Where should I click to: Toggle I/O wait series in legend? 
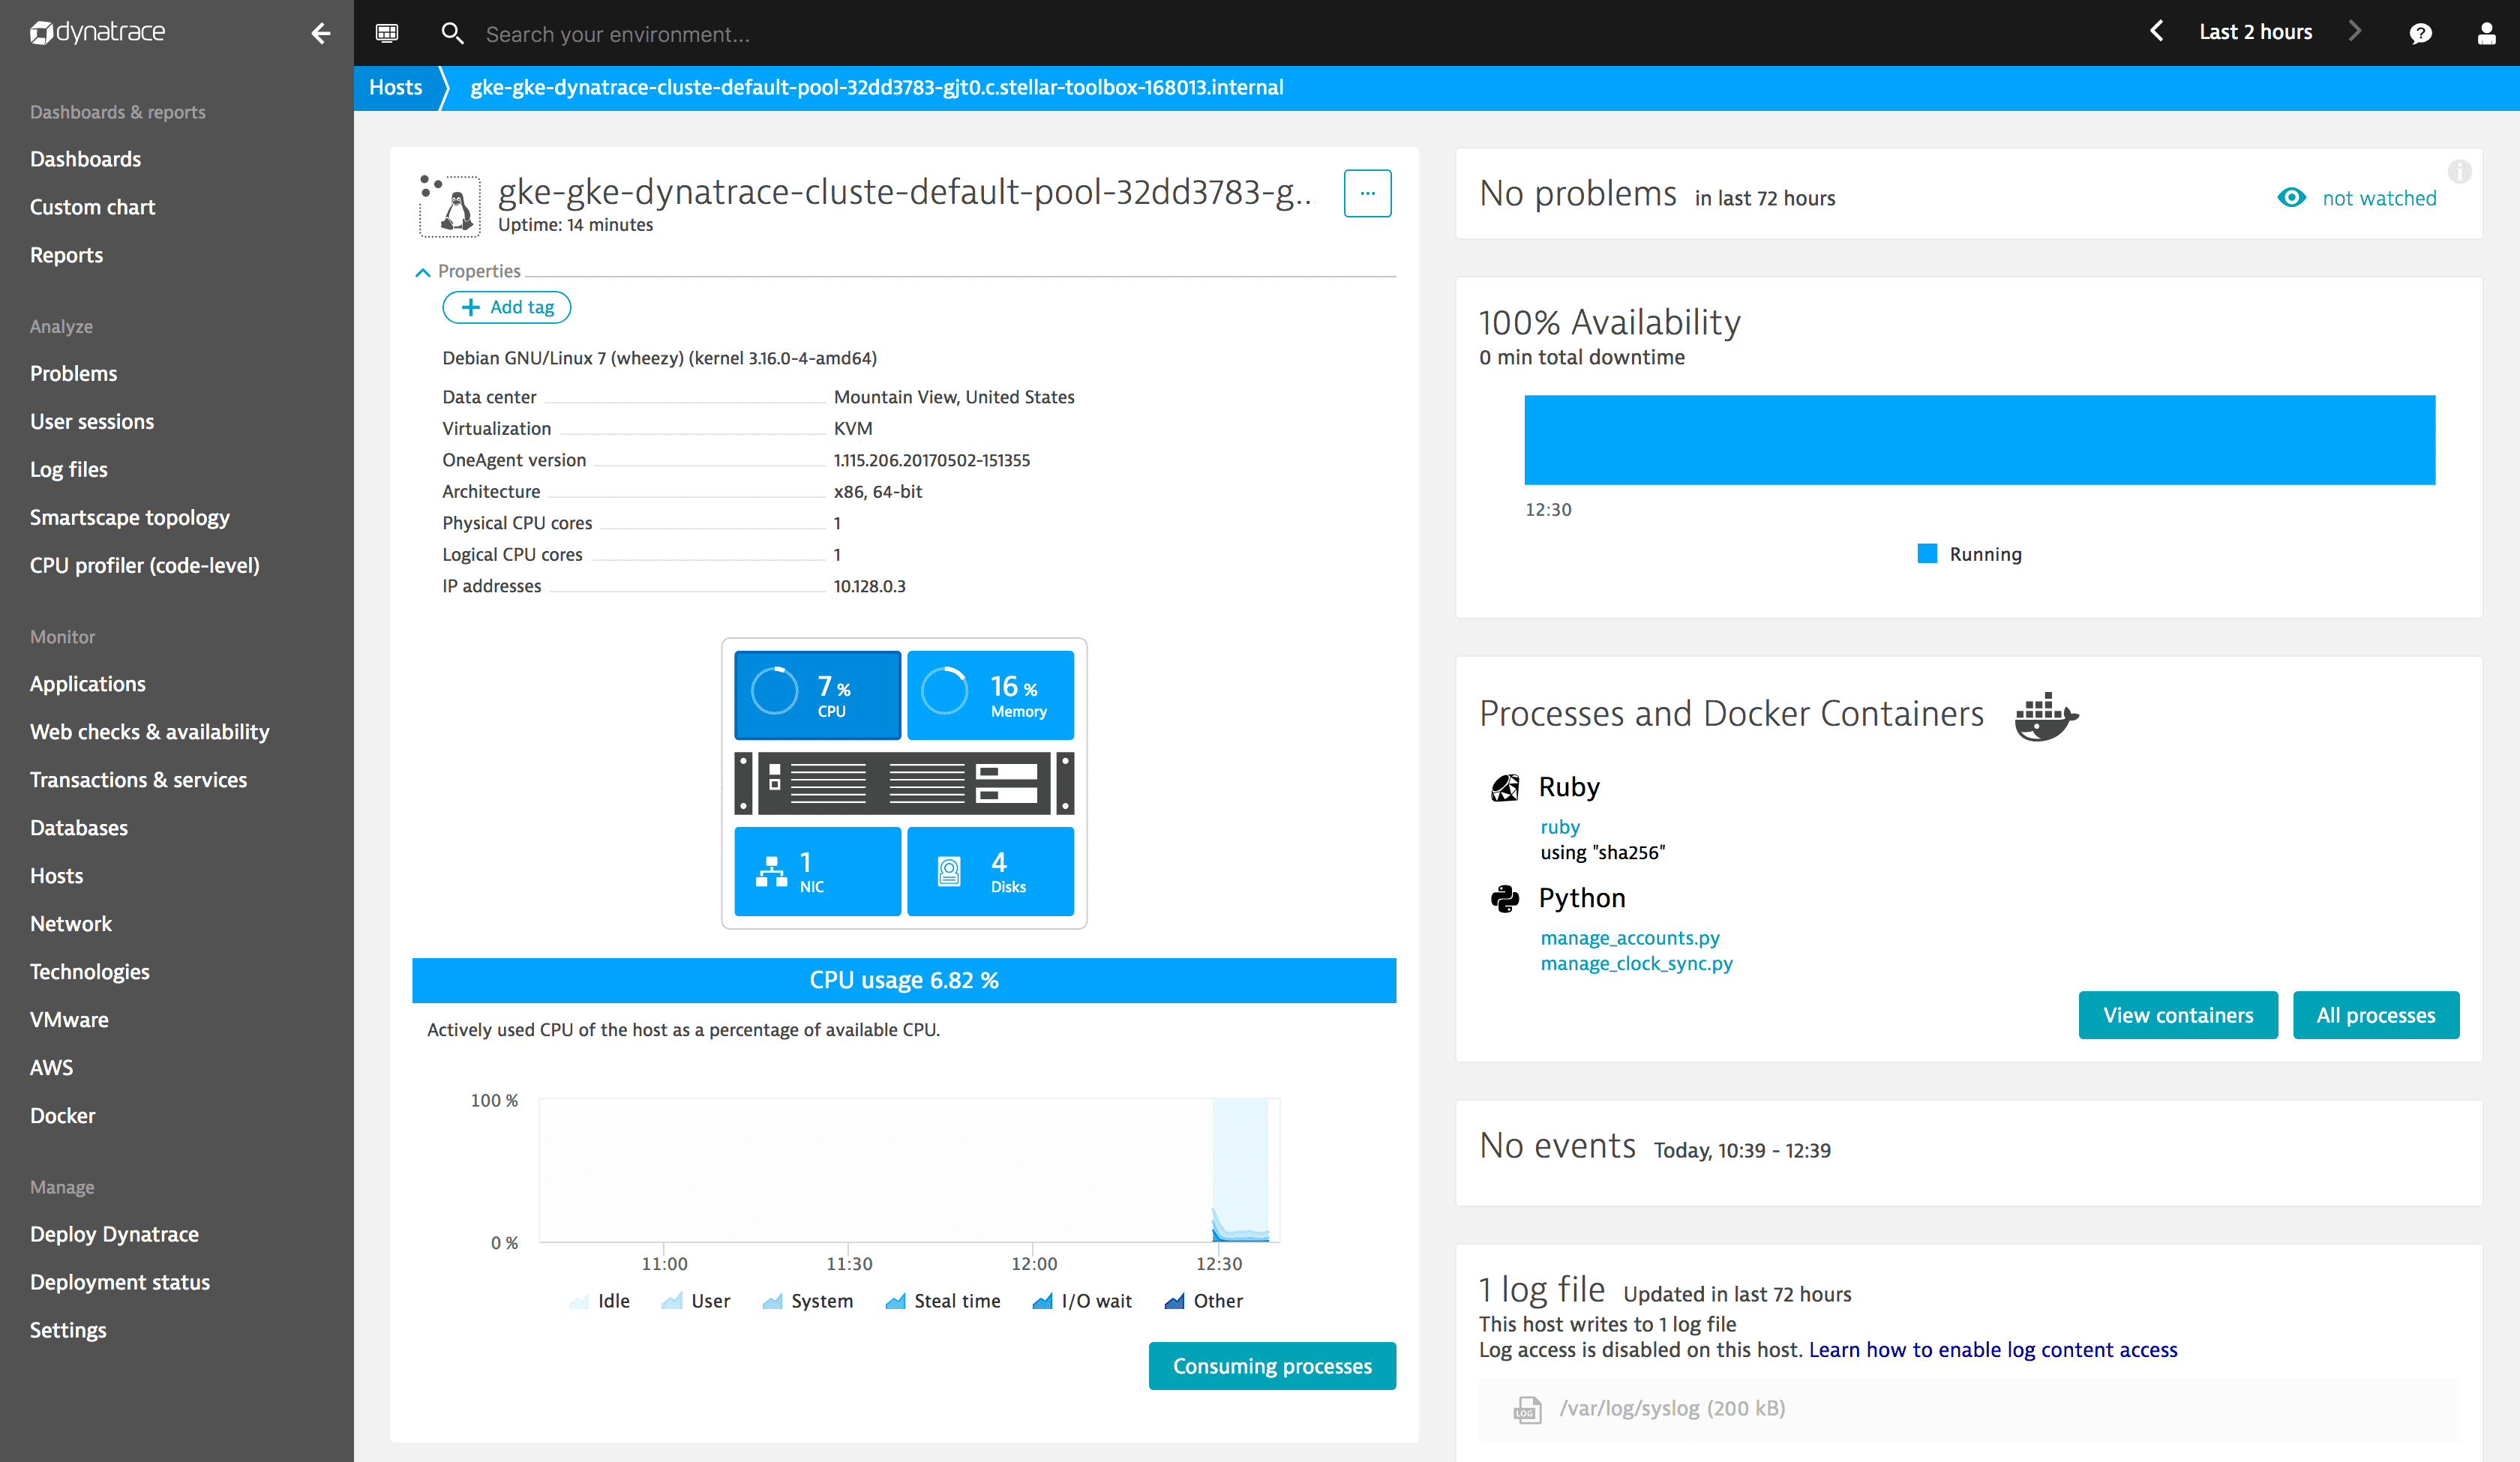(x=1082, y=1301)
